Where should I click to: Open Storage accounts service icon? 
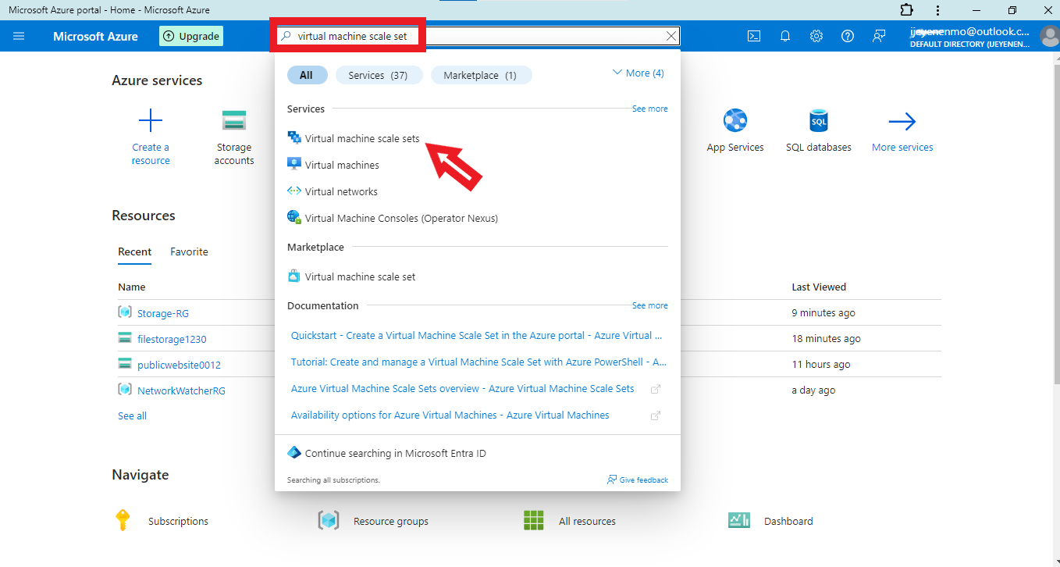234,121
